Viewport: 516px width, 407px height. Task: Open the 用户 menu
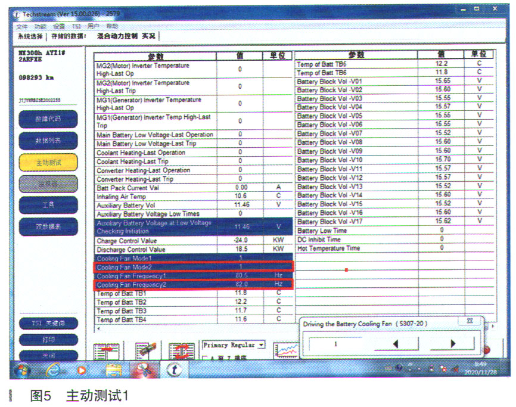(x=94, y=26)
